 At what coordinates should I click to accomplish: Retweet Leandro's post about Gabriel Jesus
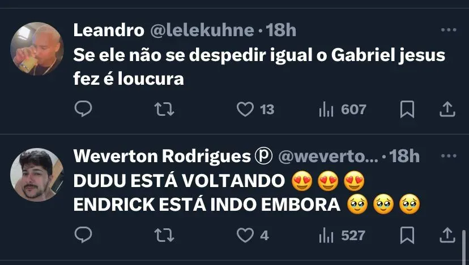pyautogui.click(x=164, y=109)
